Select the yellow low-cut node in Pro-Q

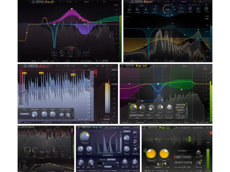[x=27, y=32]
